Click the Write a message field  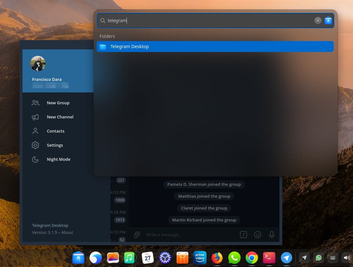pos(190,235)
